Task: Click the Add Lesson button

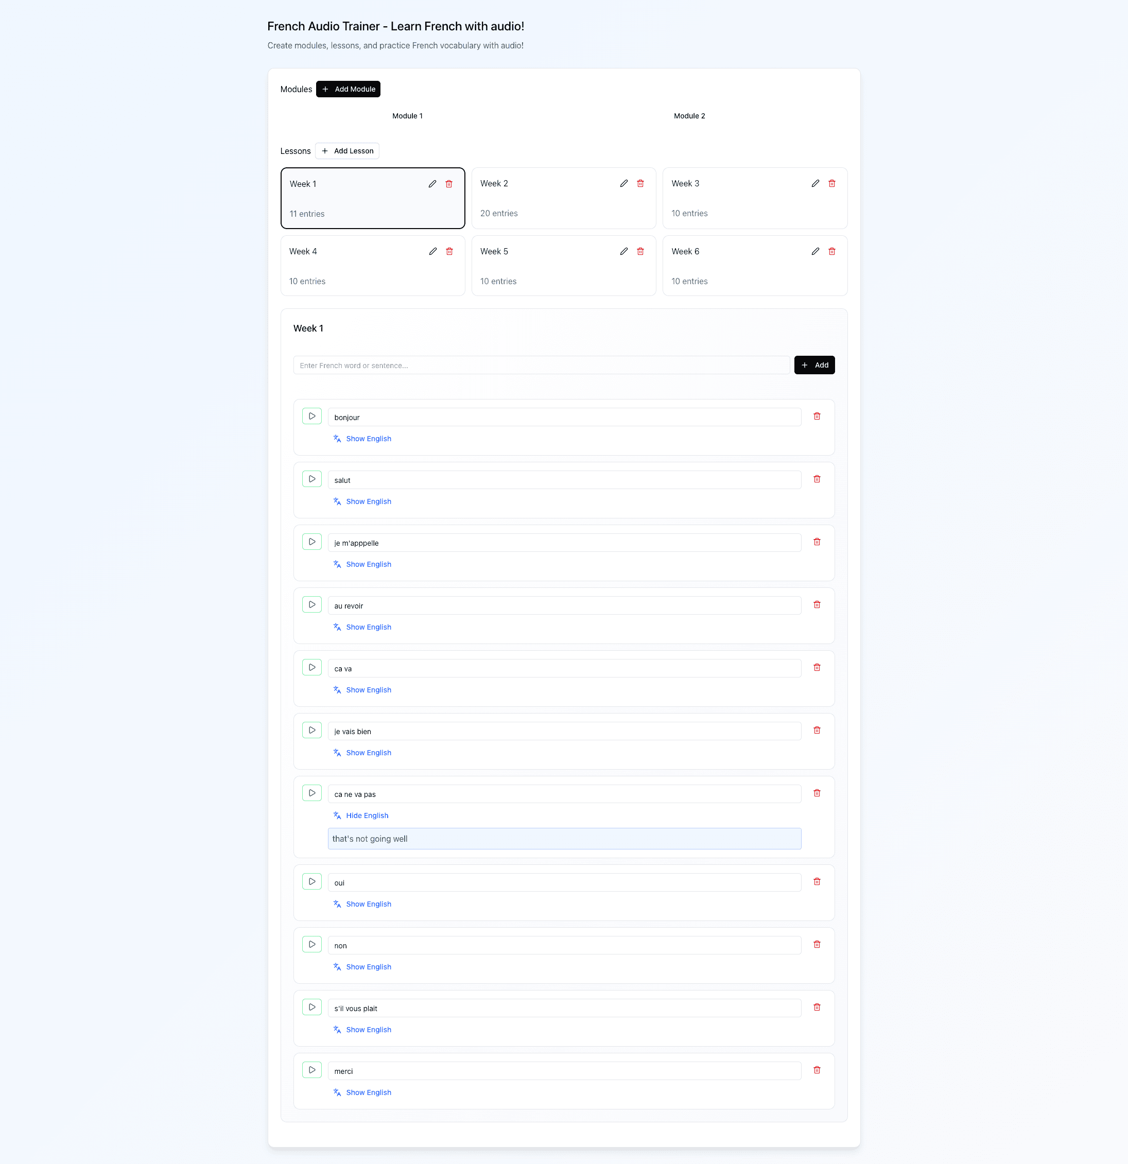Action: coord(348,151)
